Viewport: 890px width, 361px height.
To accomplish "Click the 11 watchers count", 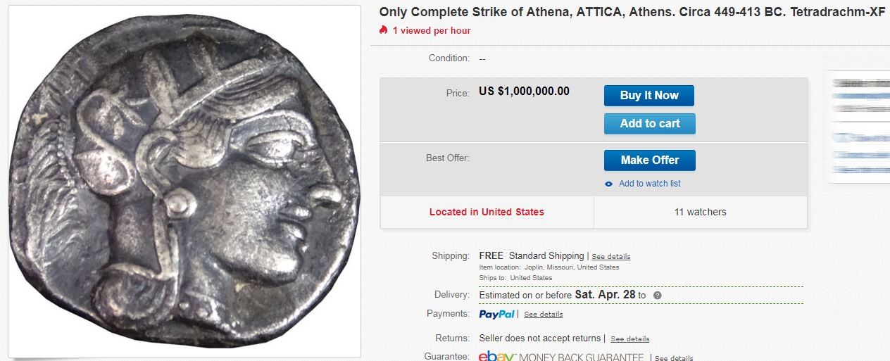I will pos(700,212).
